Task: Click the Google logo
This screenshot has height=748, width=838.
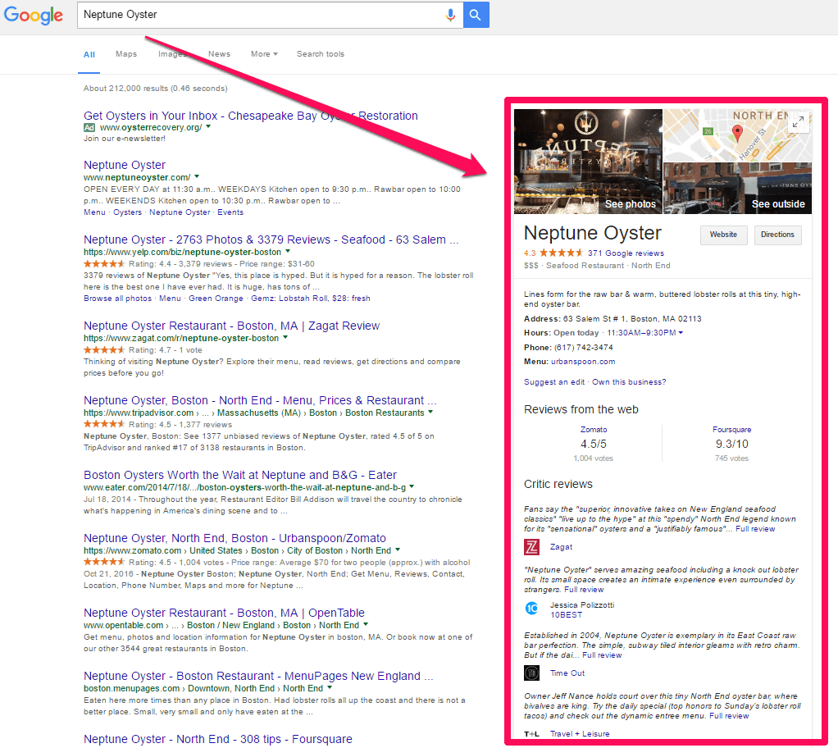Action: click(34, 15)
